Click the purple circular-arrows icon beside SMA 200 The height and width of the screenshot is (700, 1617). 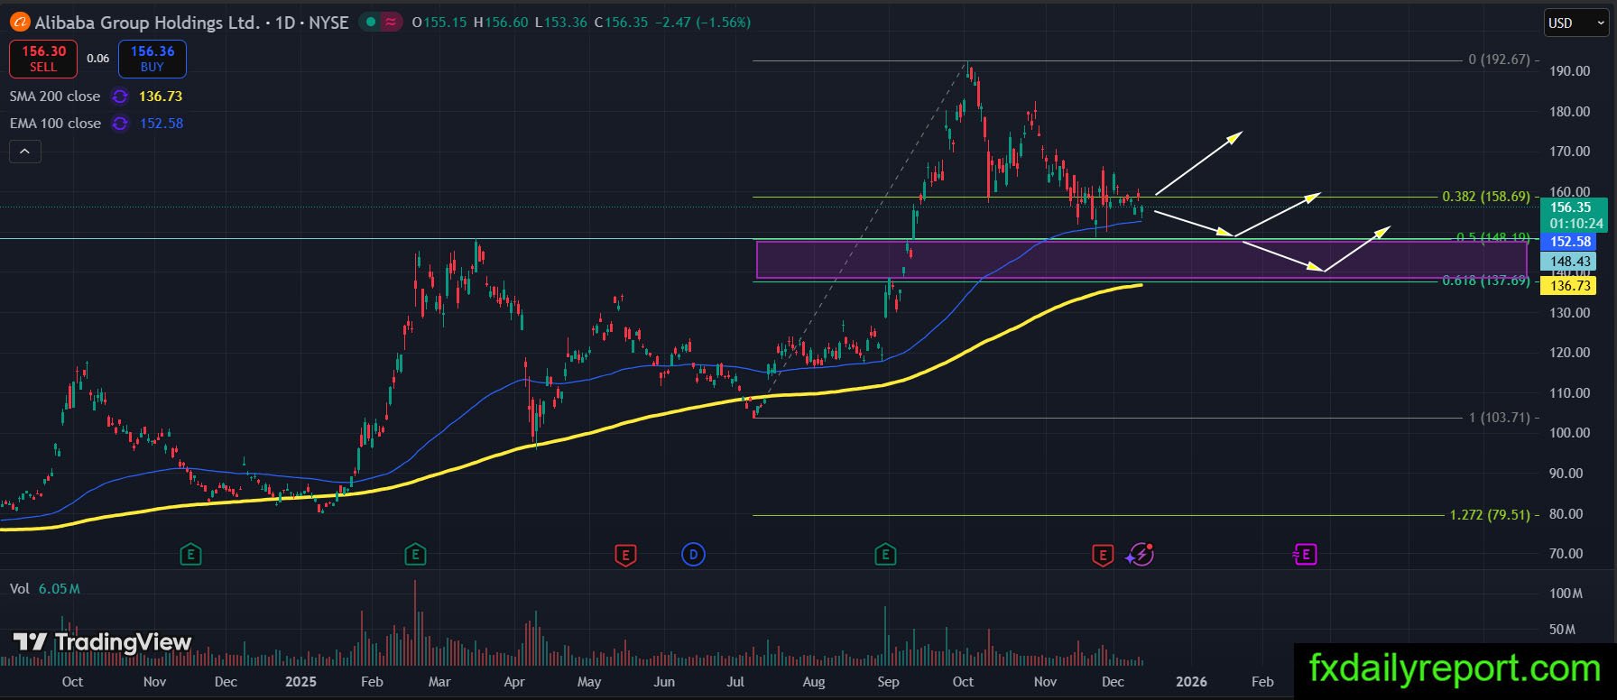coord(119,97)
